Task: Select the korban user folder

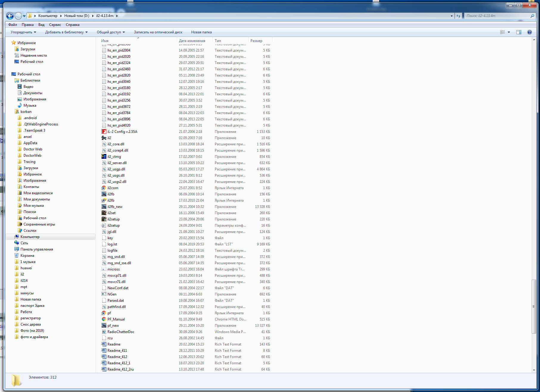Action: (x=26, y=112)
